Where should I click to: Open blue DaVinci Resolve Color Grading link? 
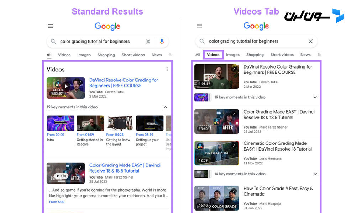coord(124,83)
